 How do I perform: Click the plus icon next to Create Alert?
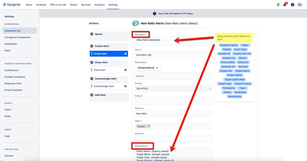92,46
